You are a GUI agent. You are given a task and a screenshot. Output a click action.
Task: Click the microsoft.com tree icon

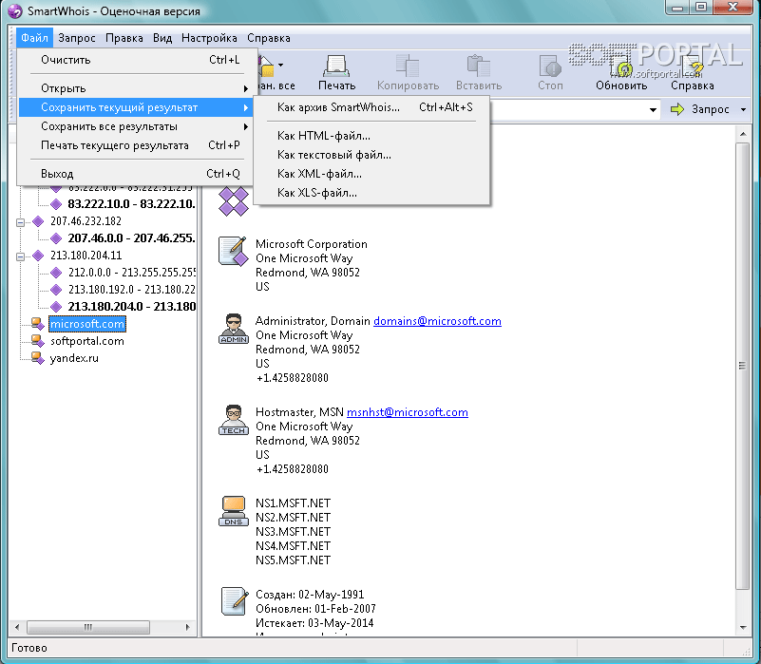pos(38,324)
